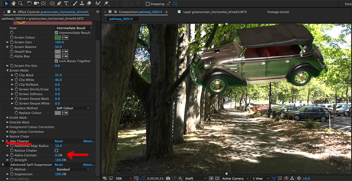Image resolution: width=352 pixels, height=181 pixels.
Task: Open the Replace Method Soft Colour dropdown
Action: [72, 108]
